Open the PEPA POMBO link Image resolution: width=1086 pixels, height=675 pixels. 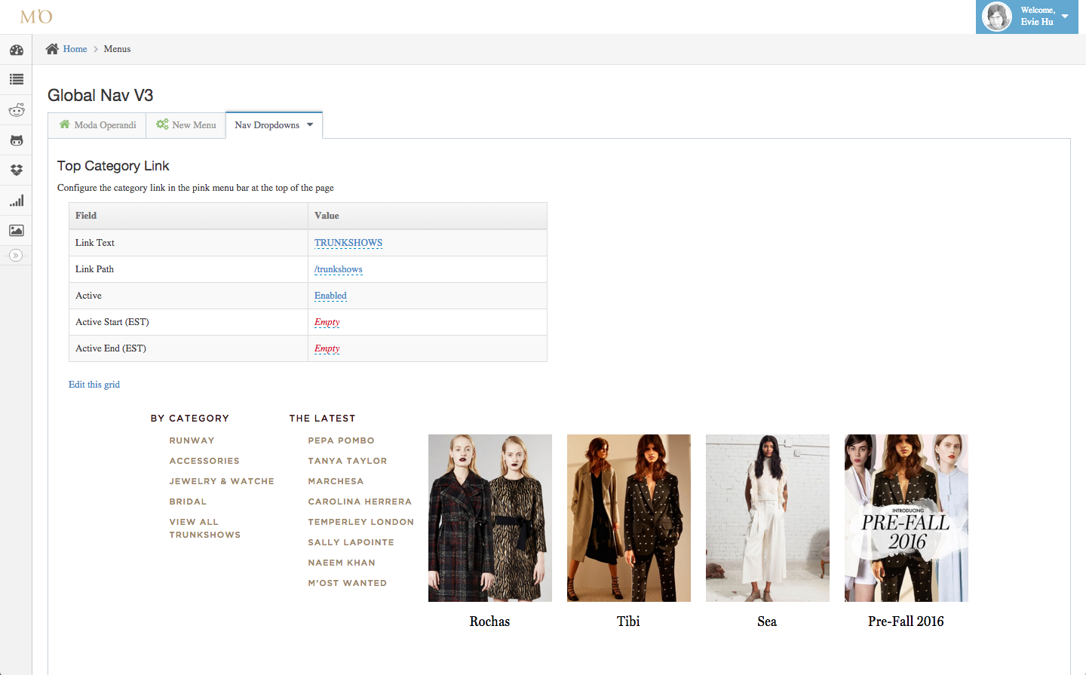341,440
